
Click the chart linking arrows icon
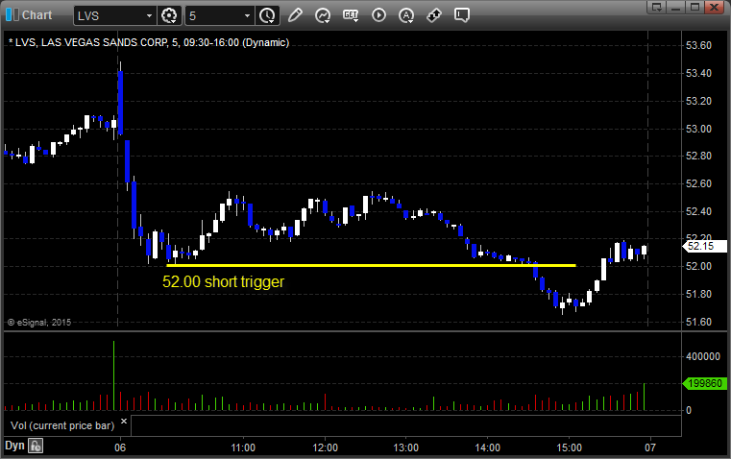point(434,15)
